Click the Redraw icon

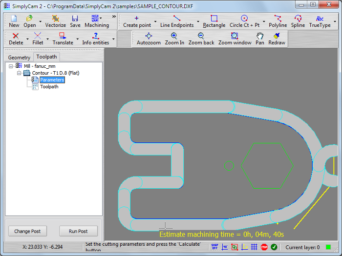point(277,39)
